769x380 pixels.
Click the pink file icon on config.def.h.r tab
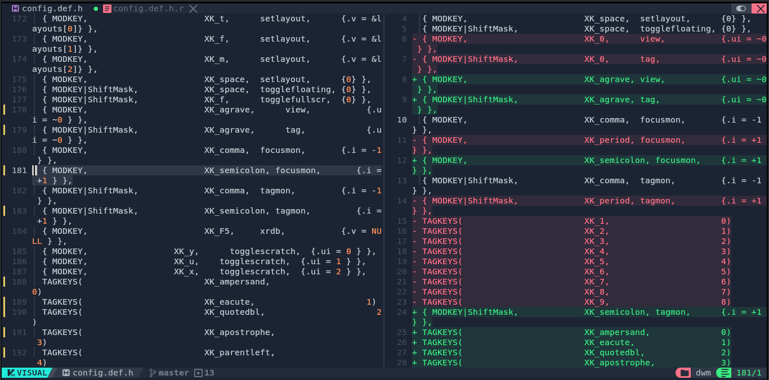point(107,8)
